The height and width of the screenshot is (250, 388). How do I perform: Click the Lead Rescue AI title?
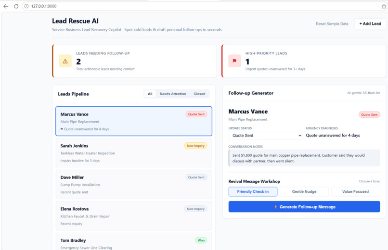click(x=75, y=21)
